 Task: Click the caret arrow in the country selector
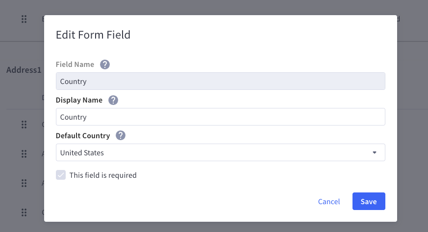click(x=375, y=152)
